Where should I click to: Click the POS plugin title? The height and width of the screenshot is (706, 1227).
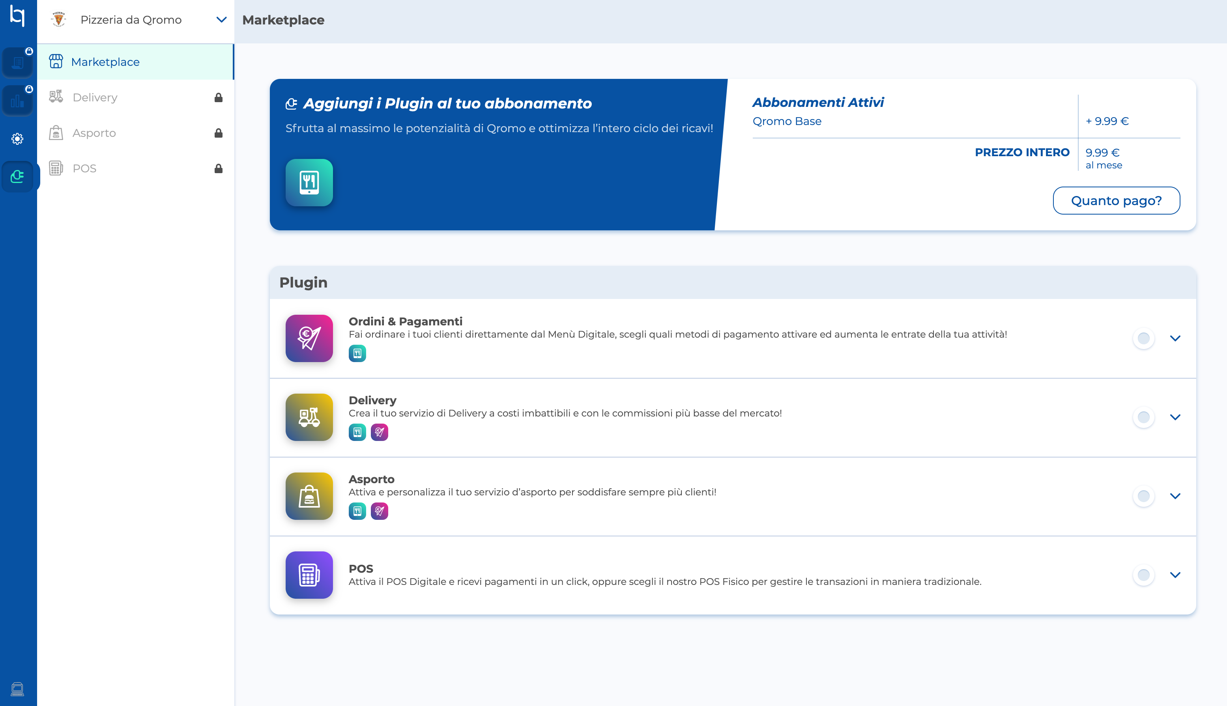point(361,569)
